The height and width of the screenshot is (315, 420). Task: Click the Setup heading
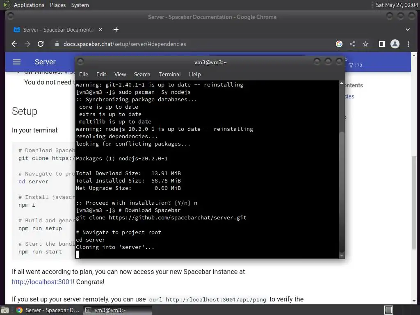tap(24, 111)
